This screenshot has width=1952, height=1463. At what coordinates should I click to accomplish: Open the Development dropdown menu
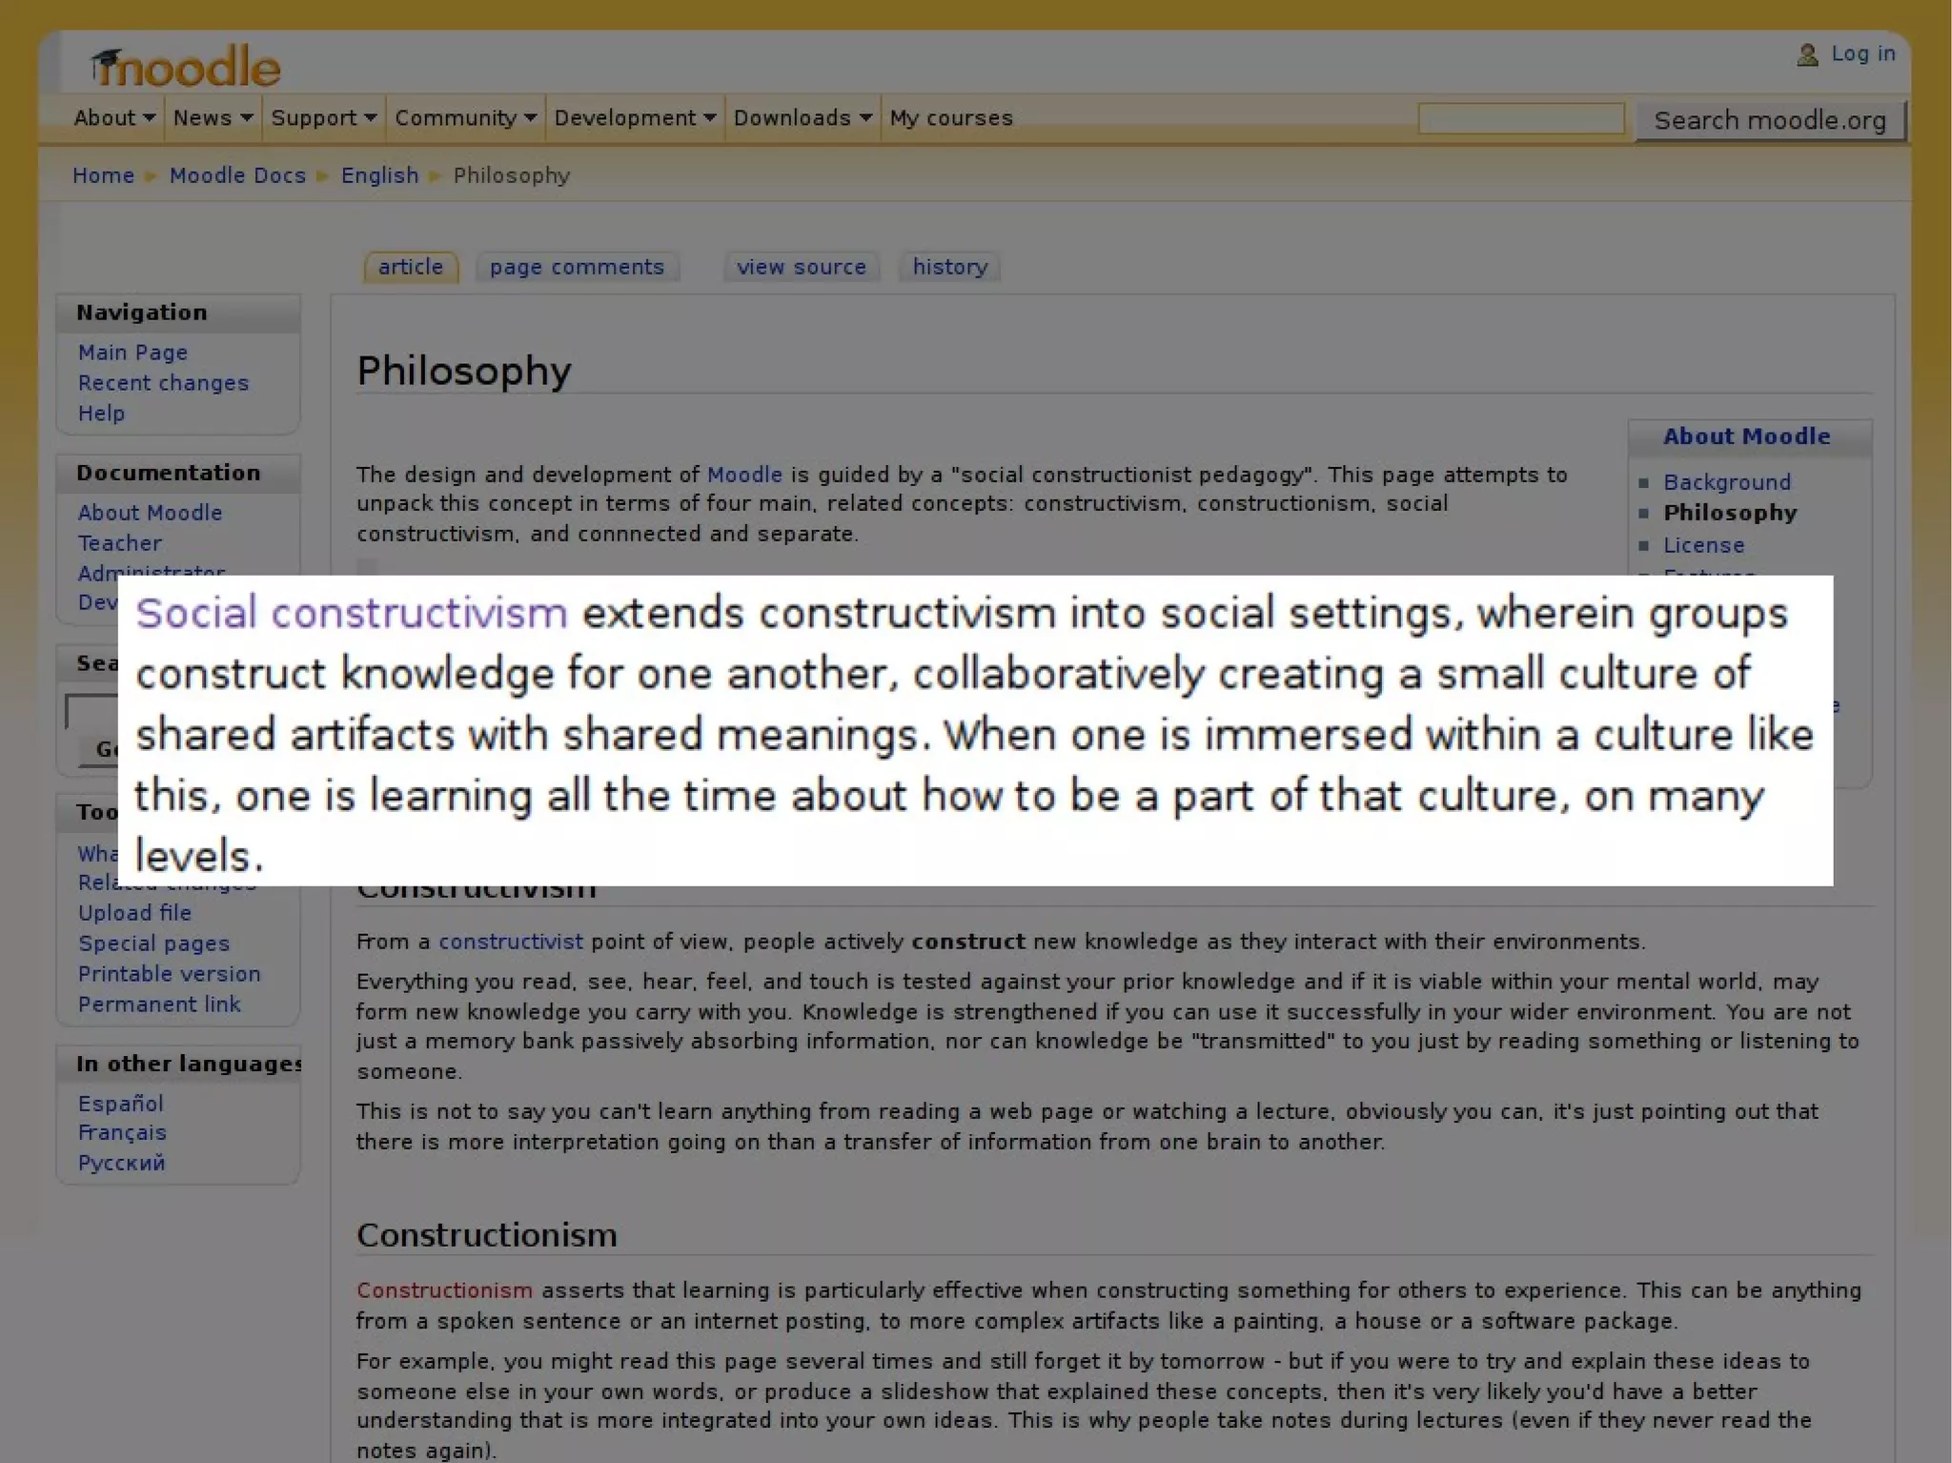pos(635,118)
